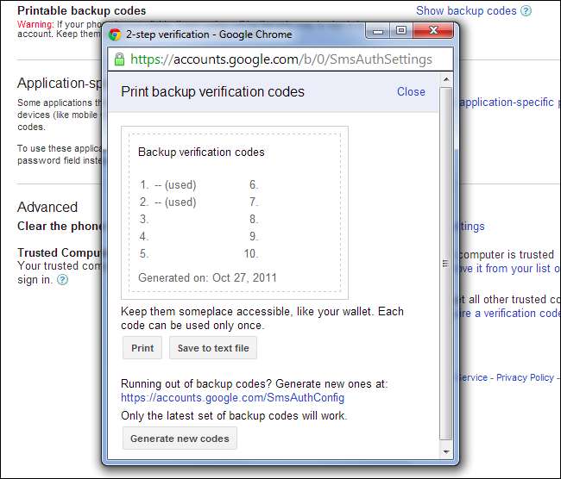Image resolution: width=561 pixels, height=479 pixels.
Task: Open the accounts.google.com/SmsAuthConfig link
Action: (x=232, y=397)
